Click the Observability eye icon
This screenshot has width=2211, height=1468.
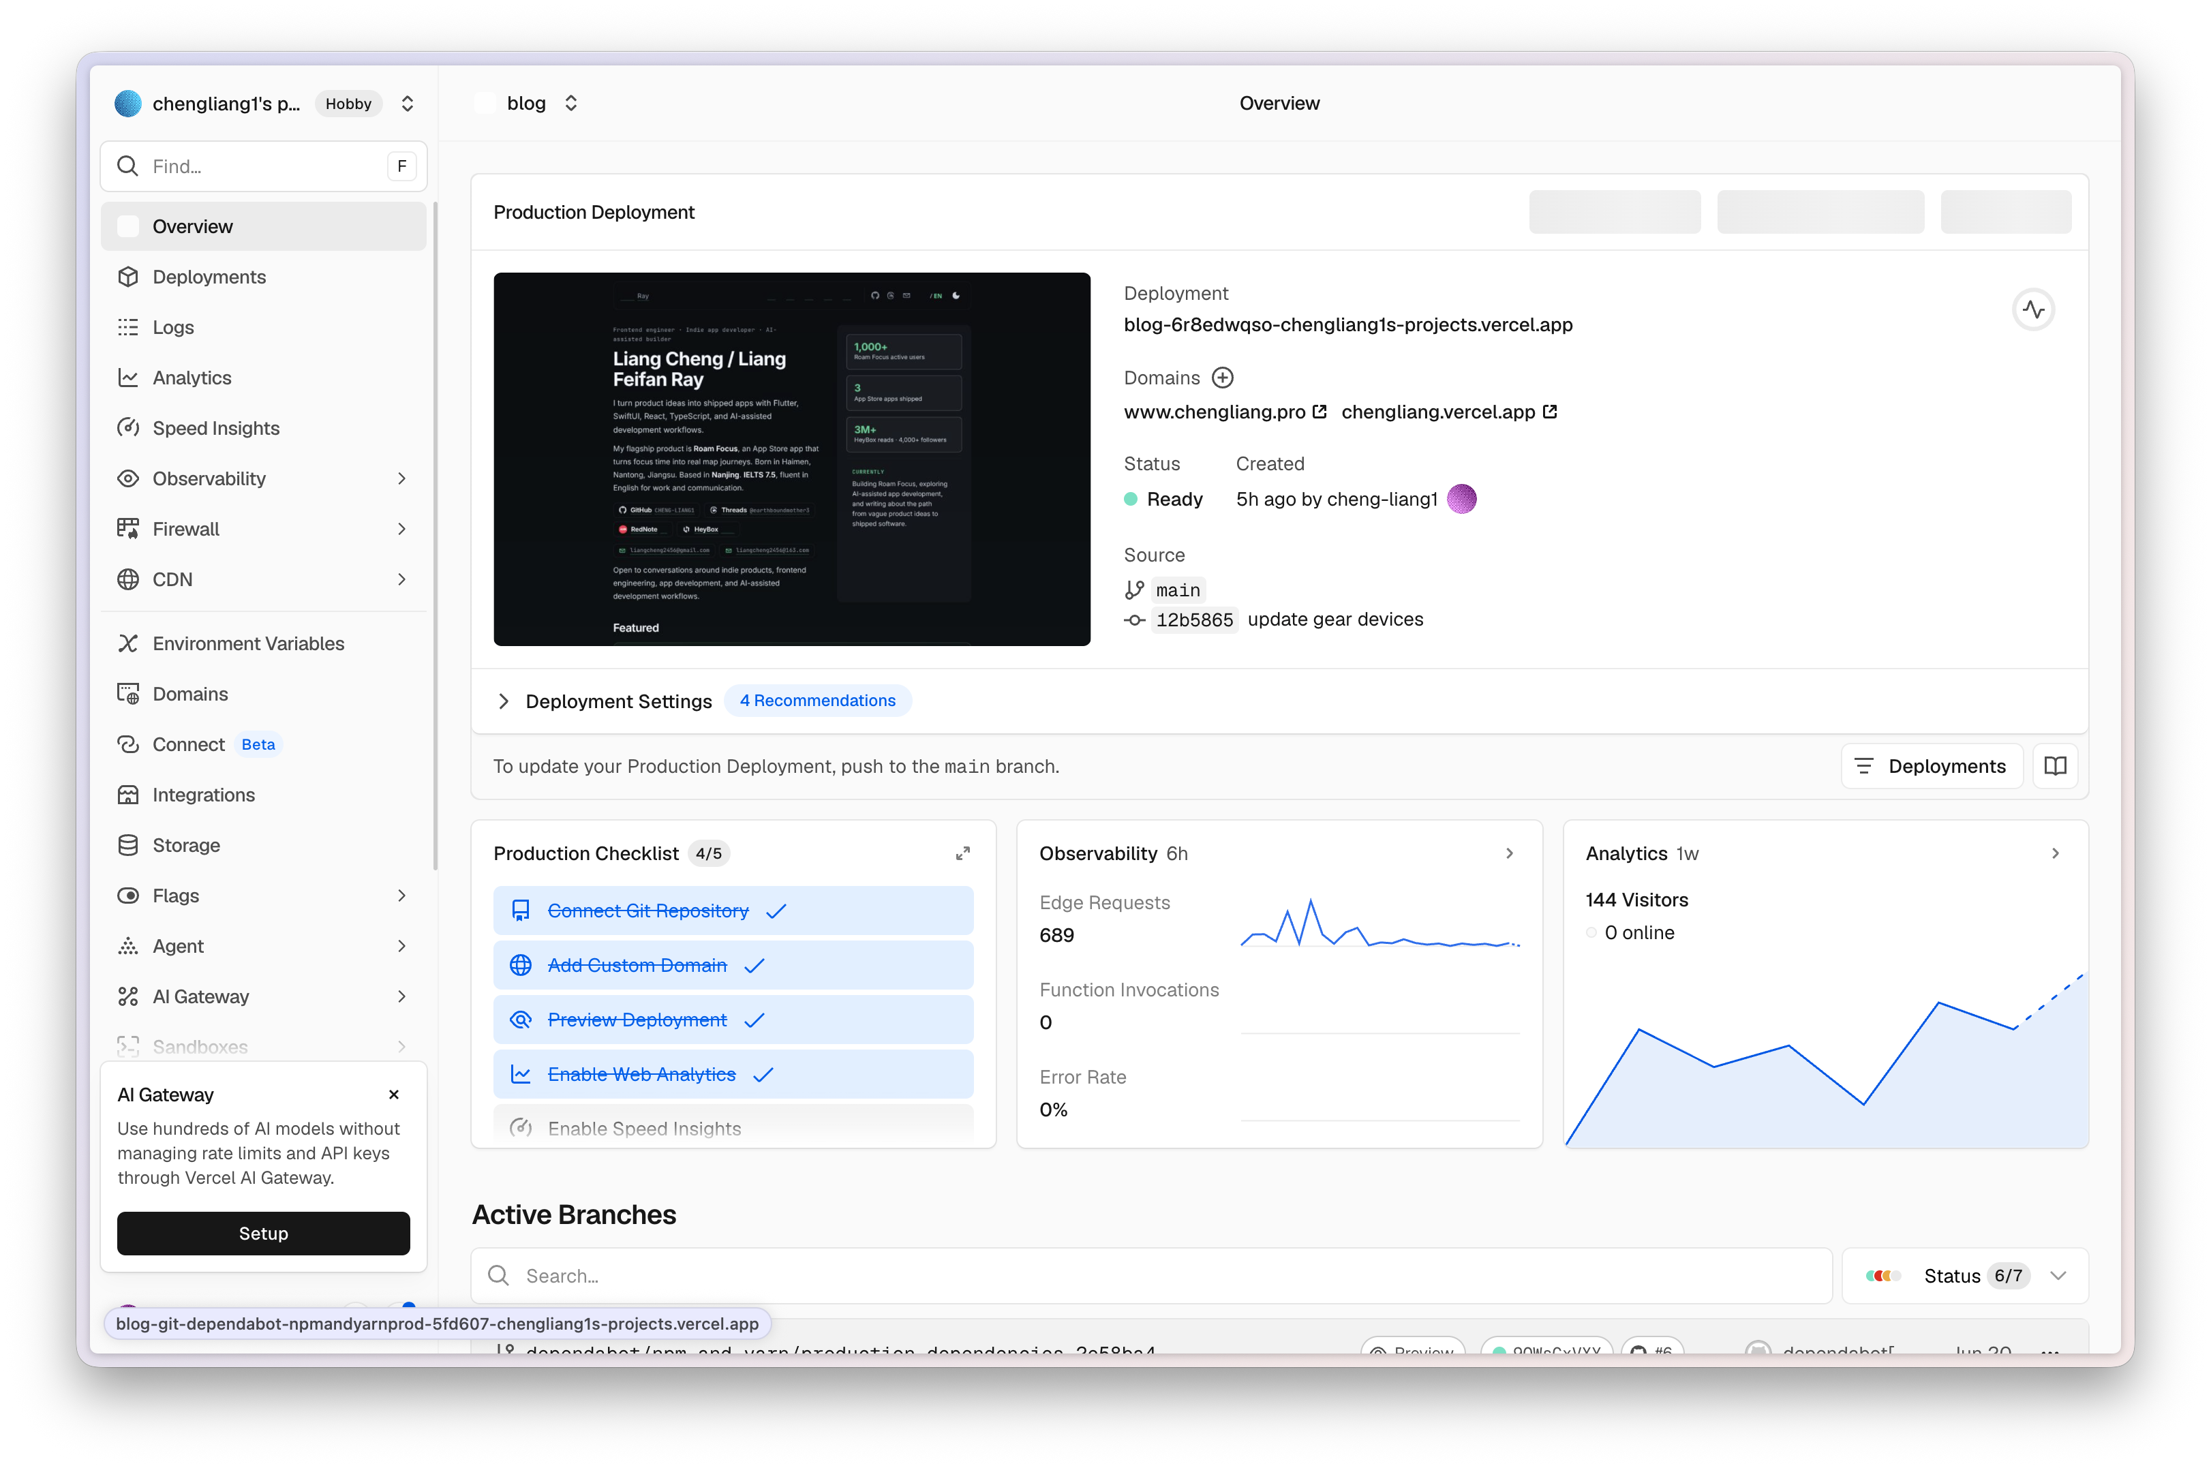[x=128, y=478]
